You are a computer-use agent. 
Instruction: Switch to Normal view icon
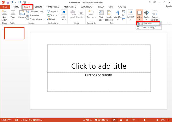tap(114, 120)
